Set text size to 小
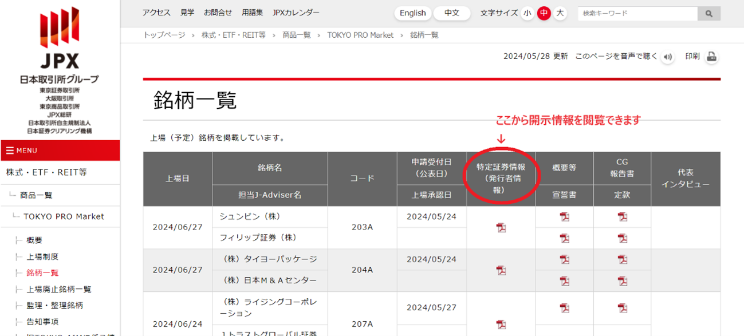The image size is (744, 336). click(x=528, y=13)
